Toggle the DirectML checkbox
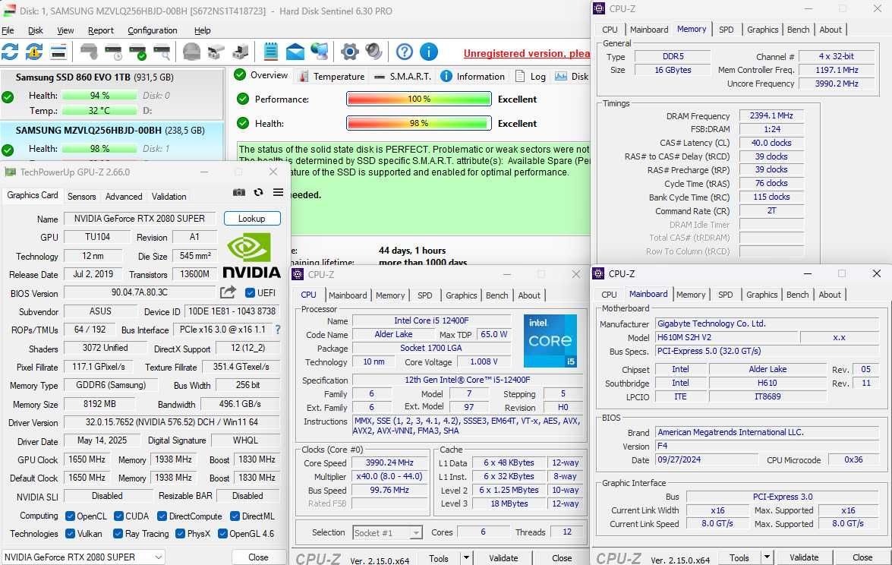The height and width of the screenshot is (565, 892). pos(235,516)
